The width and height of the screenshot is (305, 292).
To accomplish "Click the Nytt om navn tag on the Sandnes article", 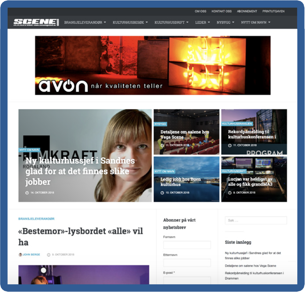I will point(29,150).
